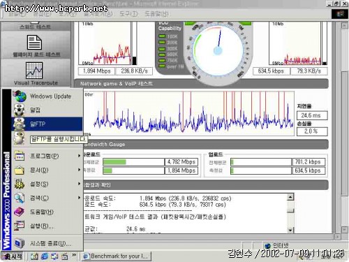Expand the 프로그램(P) submenu

pos(47,156)
